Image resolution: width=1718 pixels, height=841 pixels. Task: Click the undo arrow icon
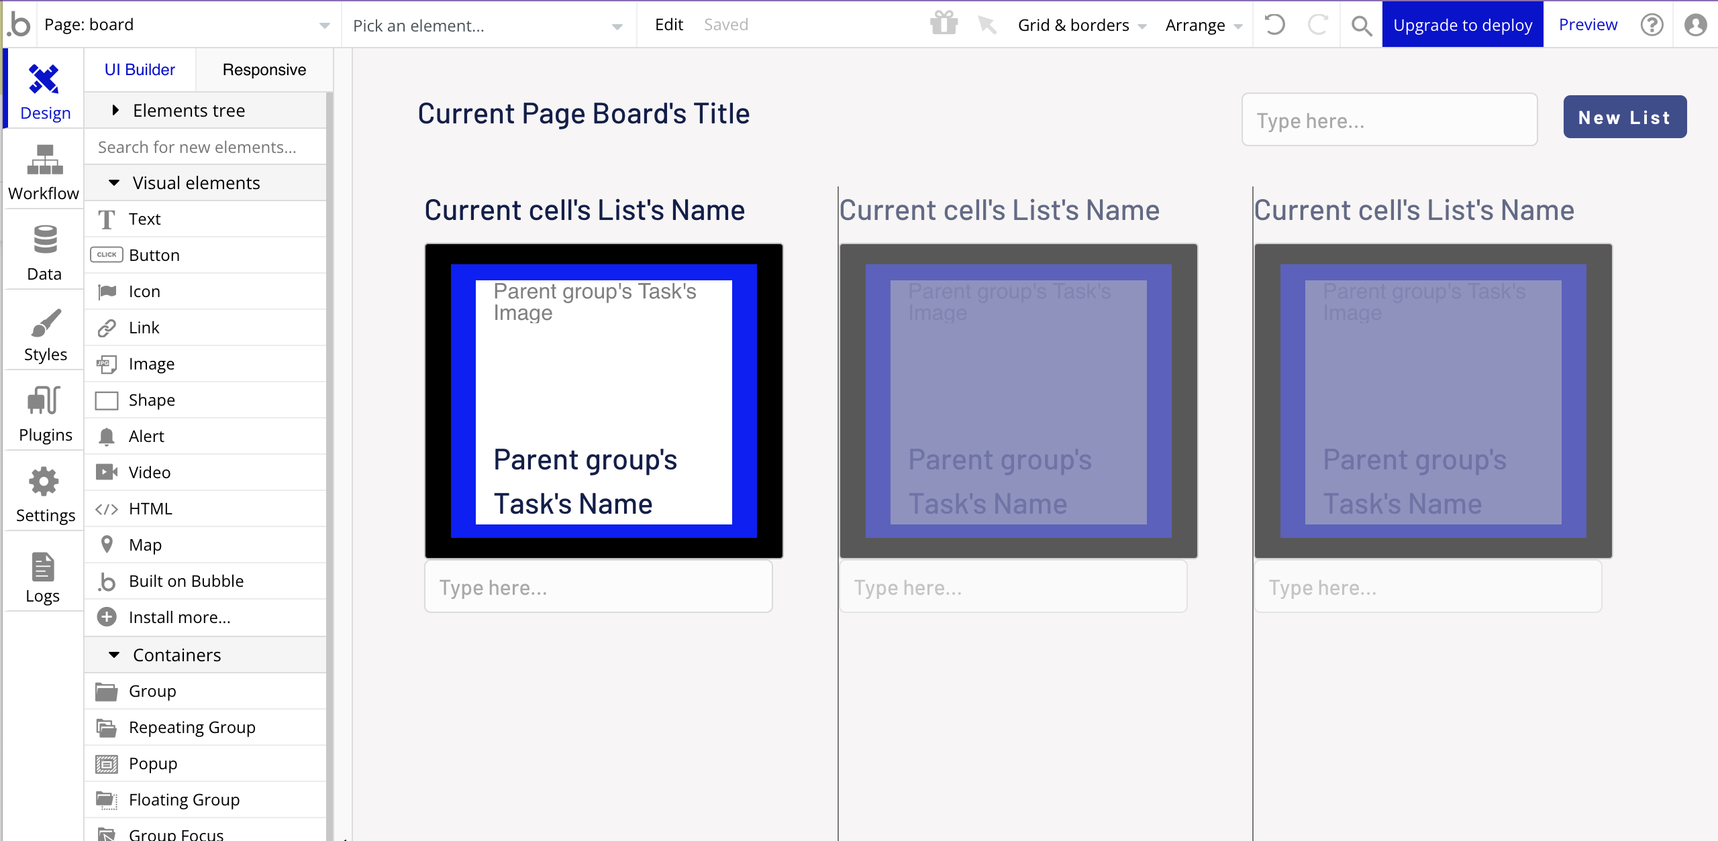(1274, 25)
